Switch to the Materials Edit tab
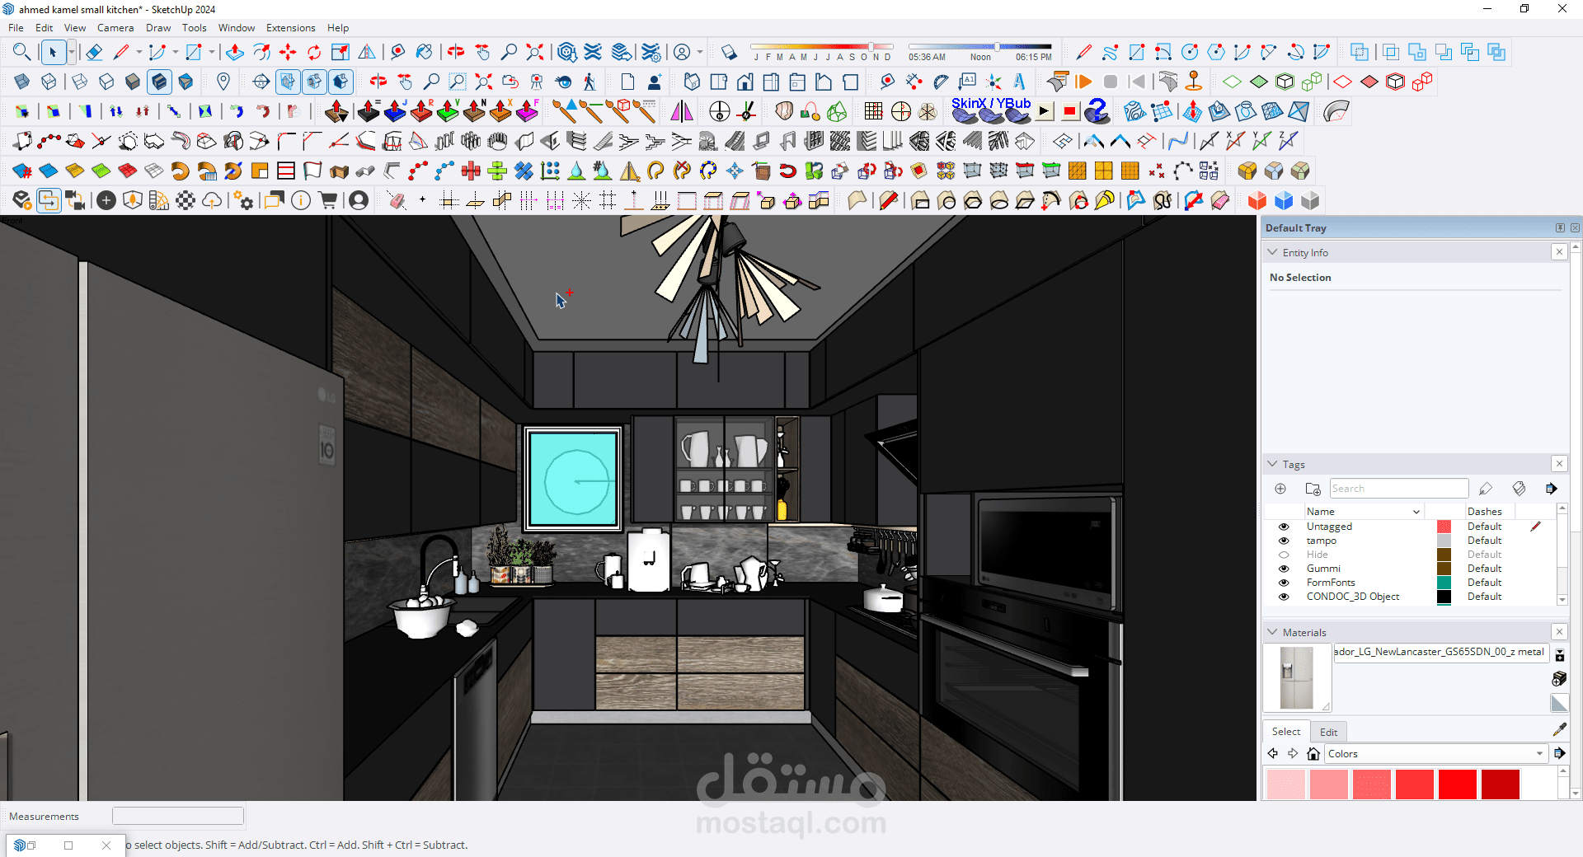Image resolution: width=1583 pixels, height=857 pixels. tap(1328, 732)
